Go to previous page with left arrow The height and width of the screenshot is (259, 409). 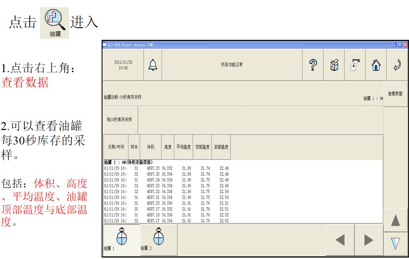[340, 240]
